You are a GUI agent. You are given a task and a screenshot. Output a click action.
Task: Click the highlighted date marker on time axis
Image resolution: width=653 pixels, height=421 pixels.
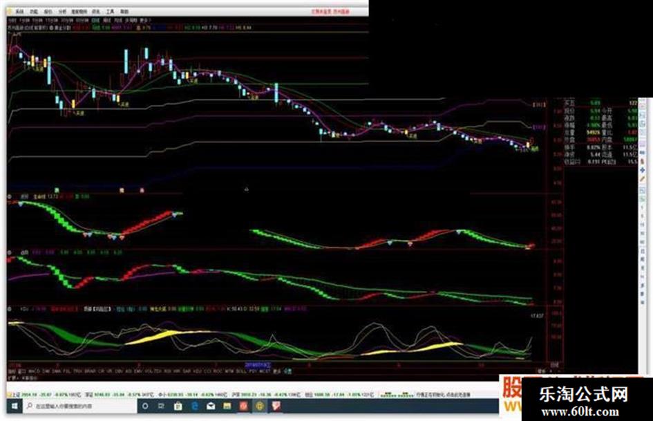coord(257,365)
